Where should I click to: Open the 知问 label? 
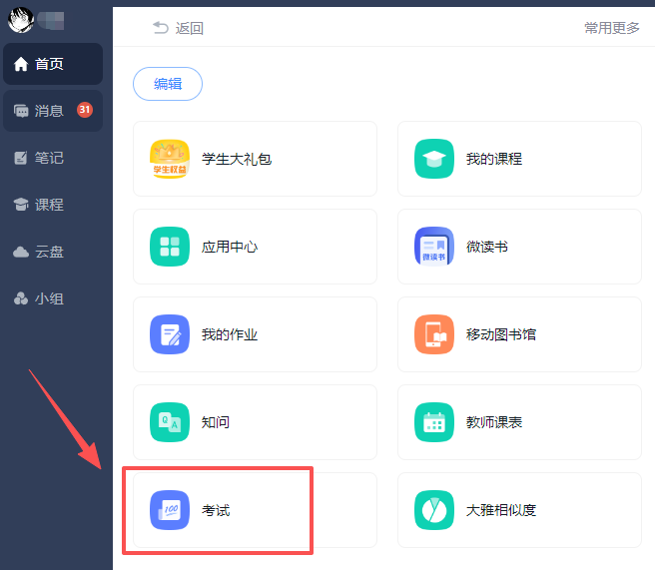(x=216, y=422)
